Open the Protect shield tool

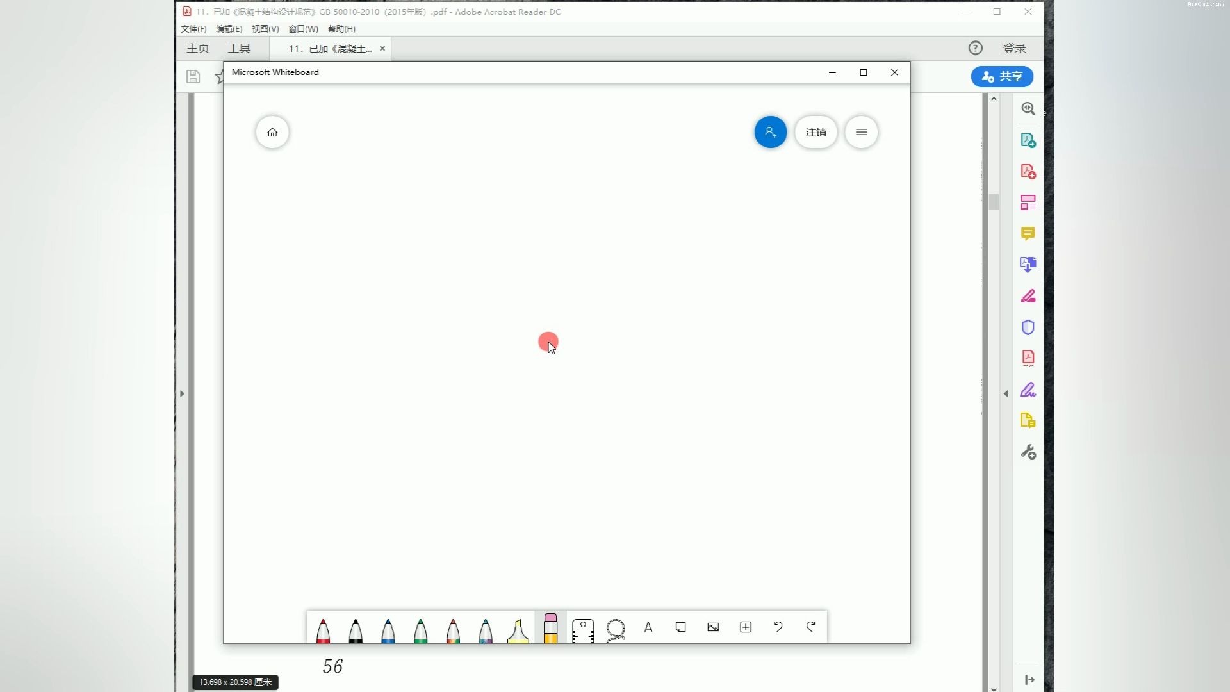(x=1028, y=327)
